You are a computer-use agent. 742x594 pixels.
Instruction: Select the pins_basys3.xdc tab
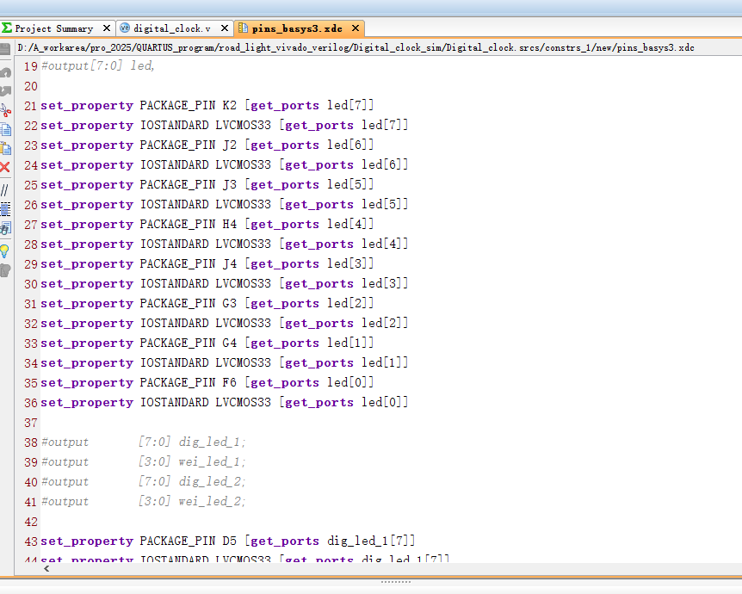pos(297,28)
